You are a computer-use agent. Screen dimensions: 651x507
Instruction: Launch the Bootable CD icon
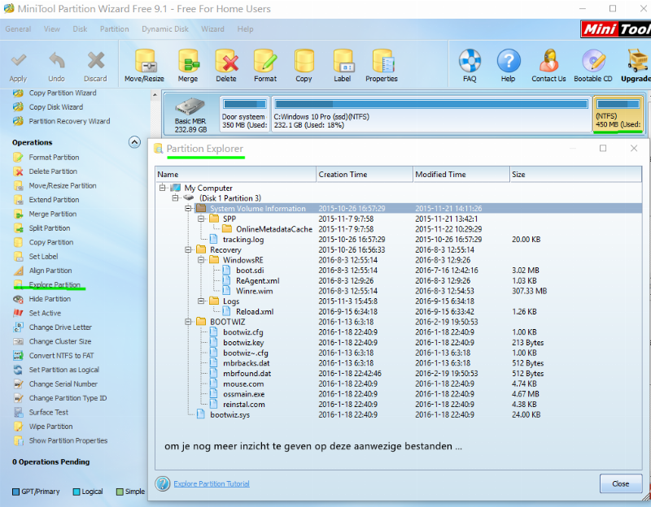point(593,60)
